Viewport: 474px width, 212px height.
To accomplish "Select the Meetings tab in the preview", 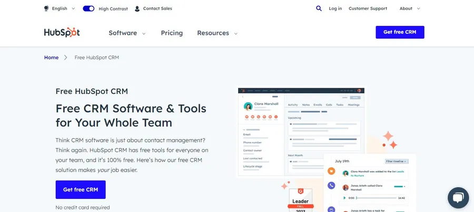I will pos(354,105).
